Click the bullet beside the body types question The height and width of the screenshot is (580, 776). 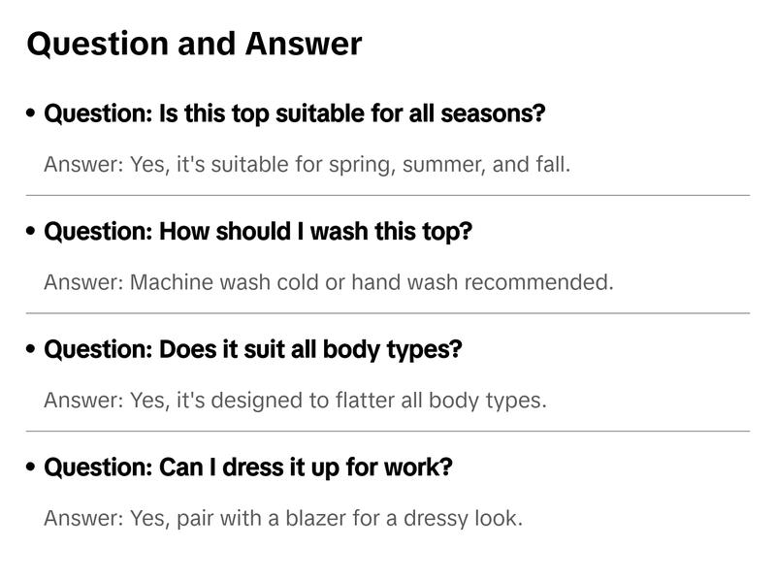click(x=32, y=349)
